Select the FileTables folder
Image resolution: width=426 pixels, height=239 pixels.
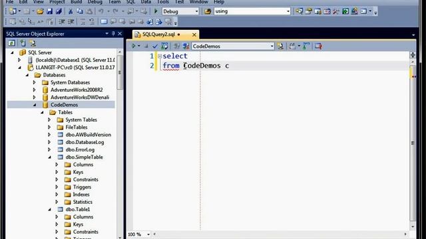pyautogui.click(x=77, y=127)
